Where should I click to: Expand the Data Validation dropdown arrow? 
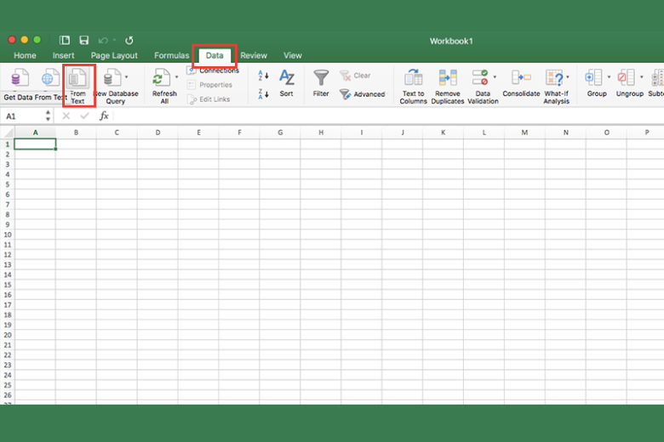coord(495,77)
